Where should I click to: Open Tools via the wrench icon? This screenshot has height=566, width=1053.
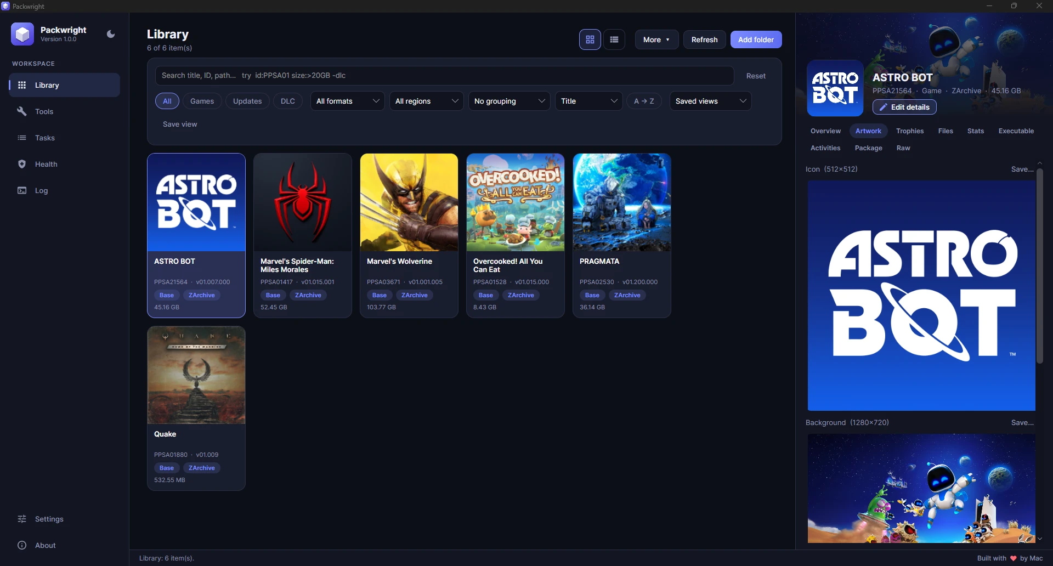tap(22, 111)
